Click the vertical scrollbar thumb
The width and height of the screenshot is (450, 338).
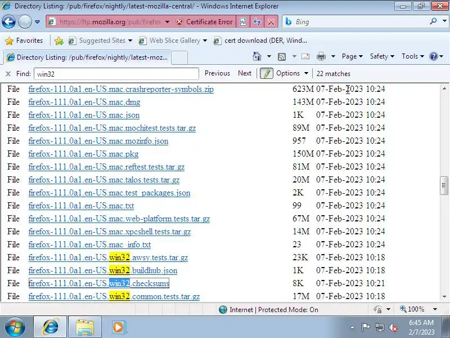[x=444, y=186]
